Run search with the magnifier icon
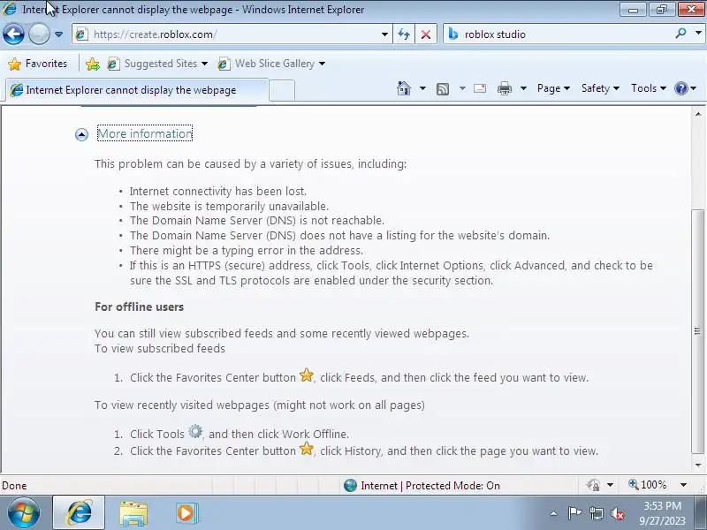 (x=680, y=34)
